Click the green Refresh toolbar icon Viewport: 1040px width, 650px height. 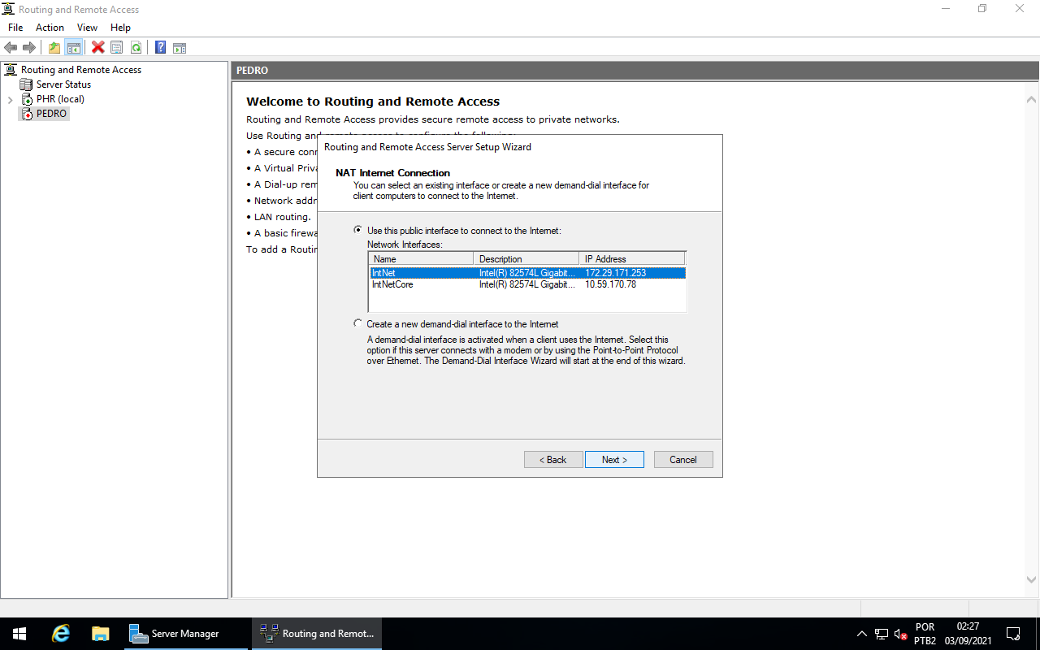click(x=136, y=48)
